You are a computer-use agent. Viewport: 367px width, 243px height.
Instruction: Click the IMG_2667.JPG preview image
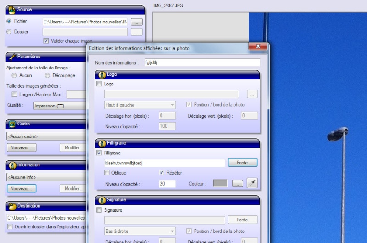308,128
